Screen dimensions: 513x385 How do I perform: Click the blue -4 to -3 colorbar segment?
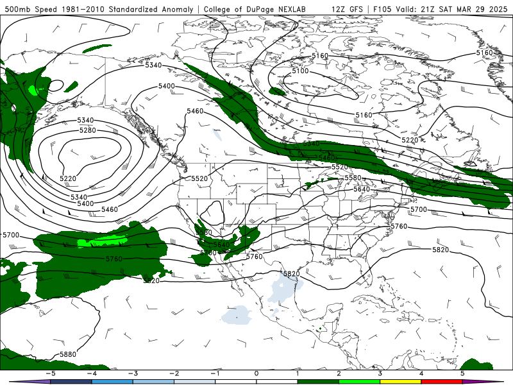(x=112, y=382)
